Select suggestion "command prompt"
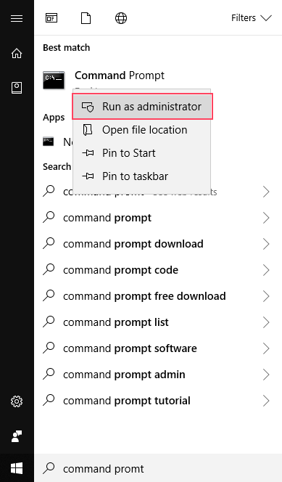Image resolution: width=282 pixels, height=482 pixels. pos(107,218)
